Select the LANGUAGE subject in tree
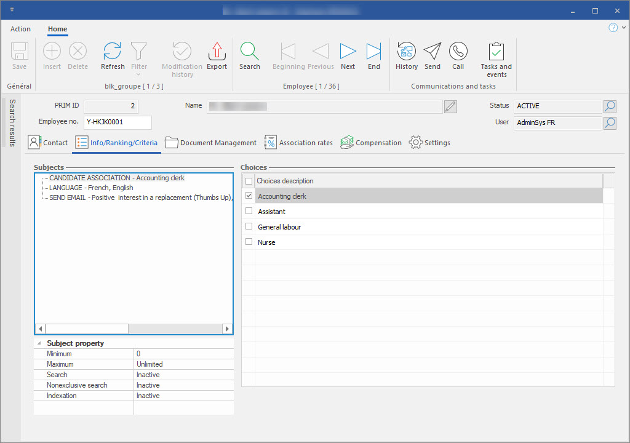 pos(91,188)
